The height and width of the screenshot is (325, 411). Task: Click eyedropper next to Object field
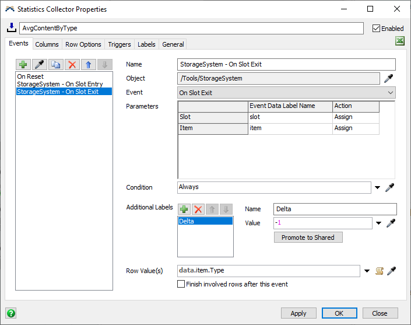pyautogui.click(x=389, y=78)
